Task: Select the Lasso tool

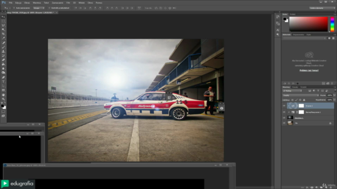Action: (3, 25)
